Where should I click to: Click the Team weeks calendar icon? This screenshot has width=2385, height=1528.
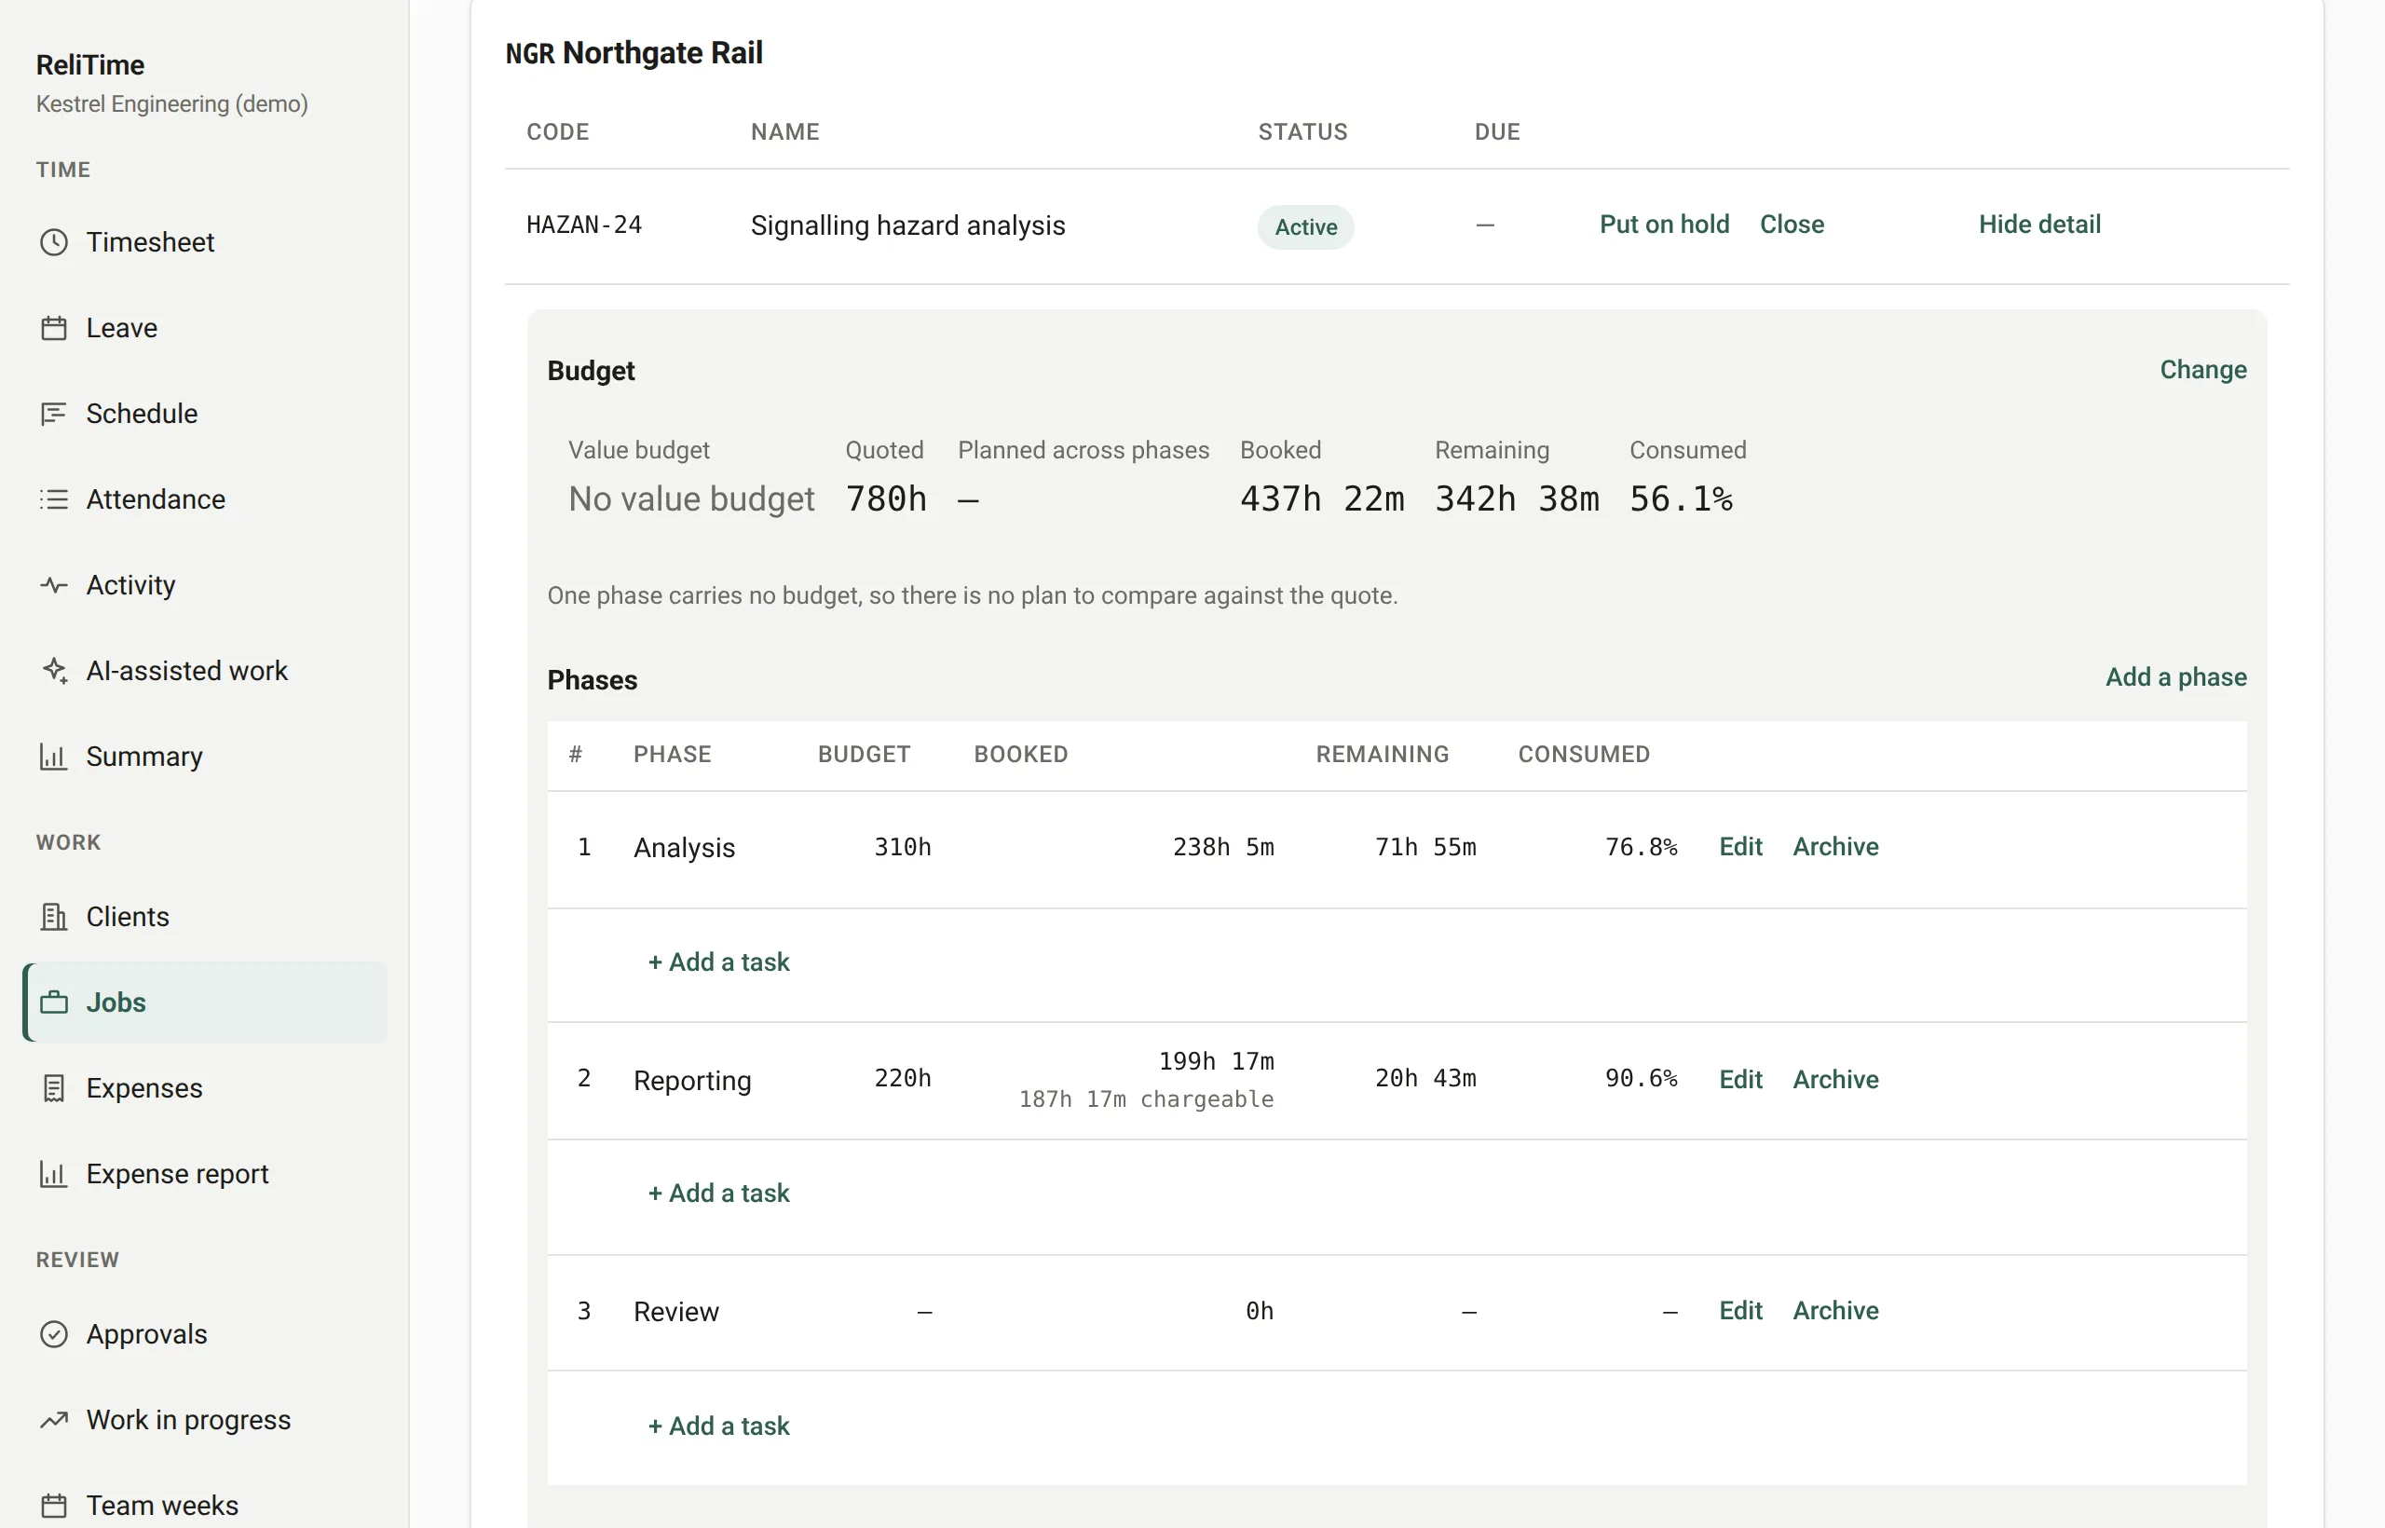pyautogui.click(x=54, y=1507)
